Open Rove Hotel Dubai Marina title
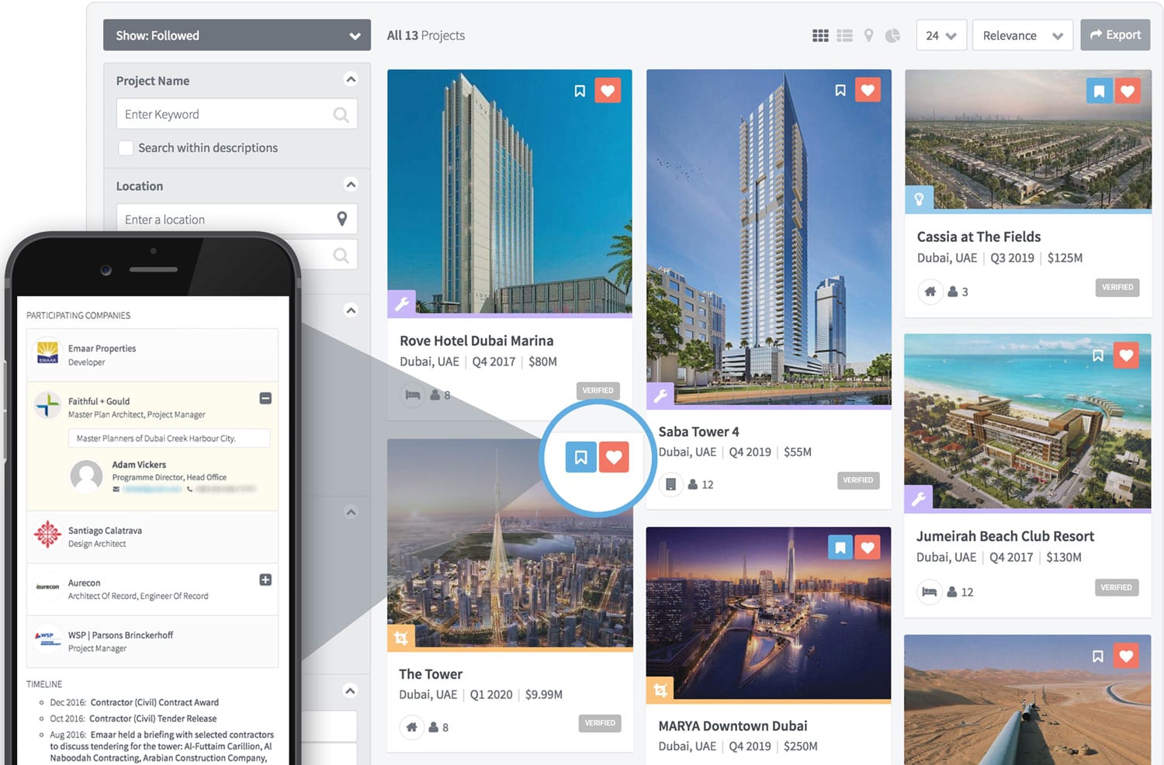This screenshot has height=765, width=1164. coord(476,341)
